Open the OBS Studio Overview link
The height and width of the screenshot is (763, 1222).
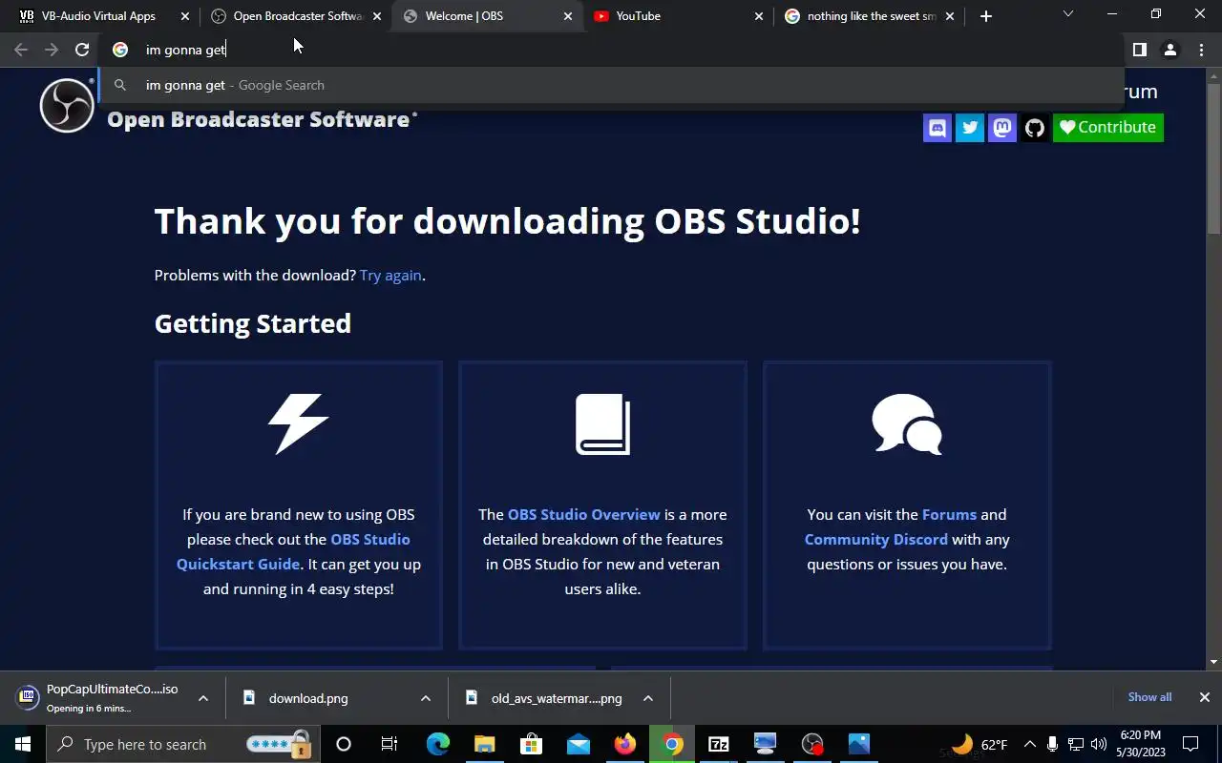pyautogui.click(x=583, y=514)
